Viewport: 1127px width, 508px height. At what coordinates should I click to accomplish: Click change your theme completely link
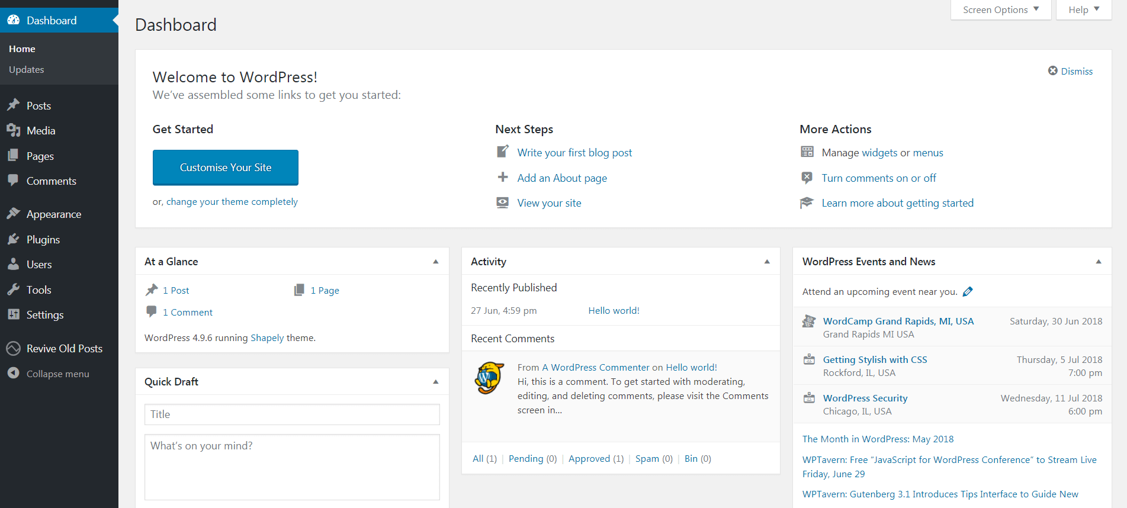point(232,201)
